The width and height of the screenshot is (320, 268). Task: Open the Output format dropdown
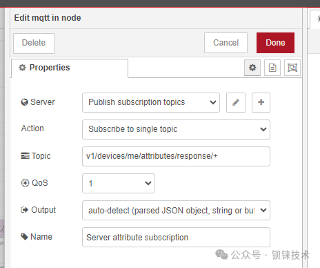tap(176, 210)
